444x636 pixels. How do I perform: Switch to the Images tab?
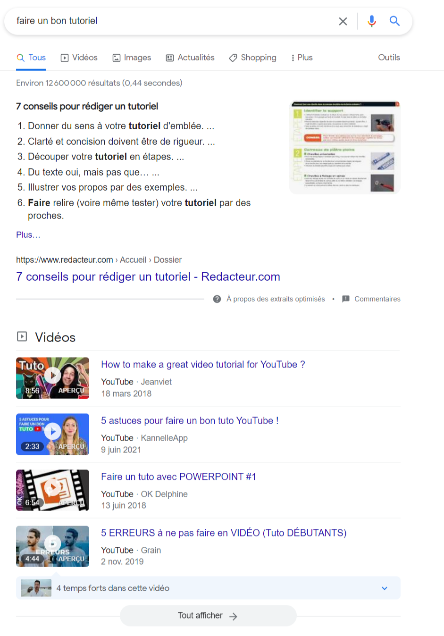click(132, 58)
